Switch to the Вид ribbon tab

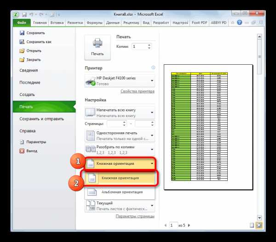coord(146,23)
